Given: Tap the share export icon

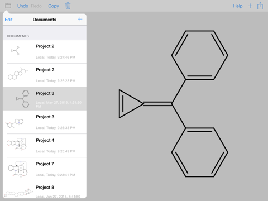Looking at the screenshot, I should point(260,6).
